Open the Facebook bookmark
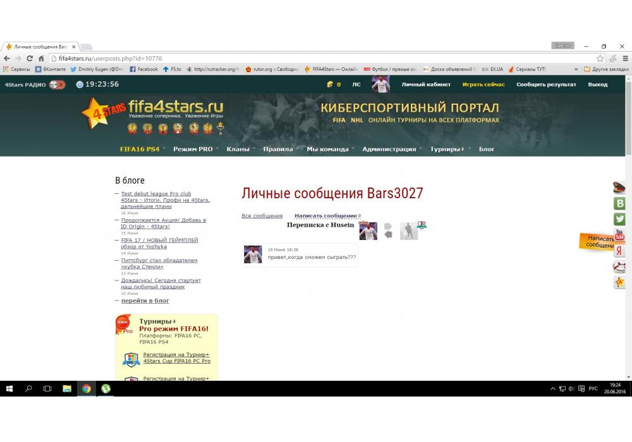 coord(143,69)
